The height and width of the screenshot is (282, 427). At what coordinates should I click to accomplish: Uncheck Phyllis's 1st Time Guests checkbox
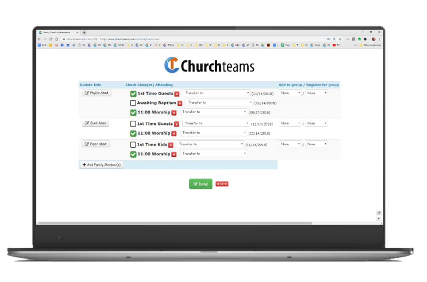coord(133,94)
